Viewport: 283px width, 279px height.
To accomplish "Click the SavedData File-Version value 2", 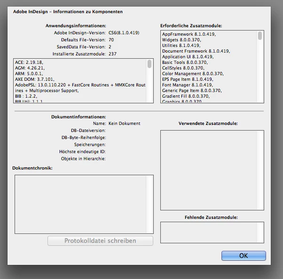I will pos(110,46).
